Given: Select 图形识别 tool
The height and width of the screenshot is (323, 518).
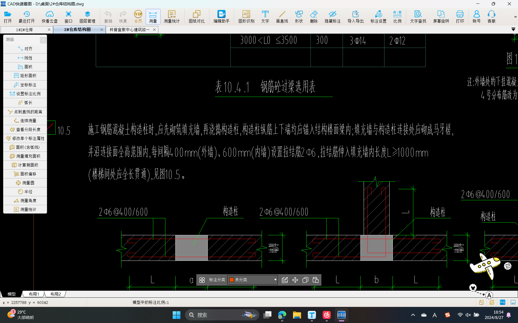Looking at the screenshot, I should click(246, 16).
